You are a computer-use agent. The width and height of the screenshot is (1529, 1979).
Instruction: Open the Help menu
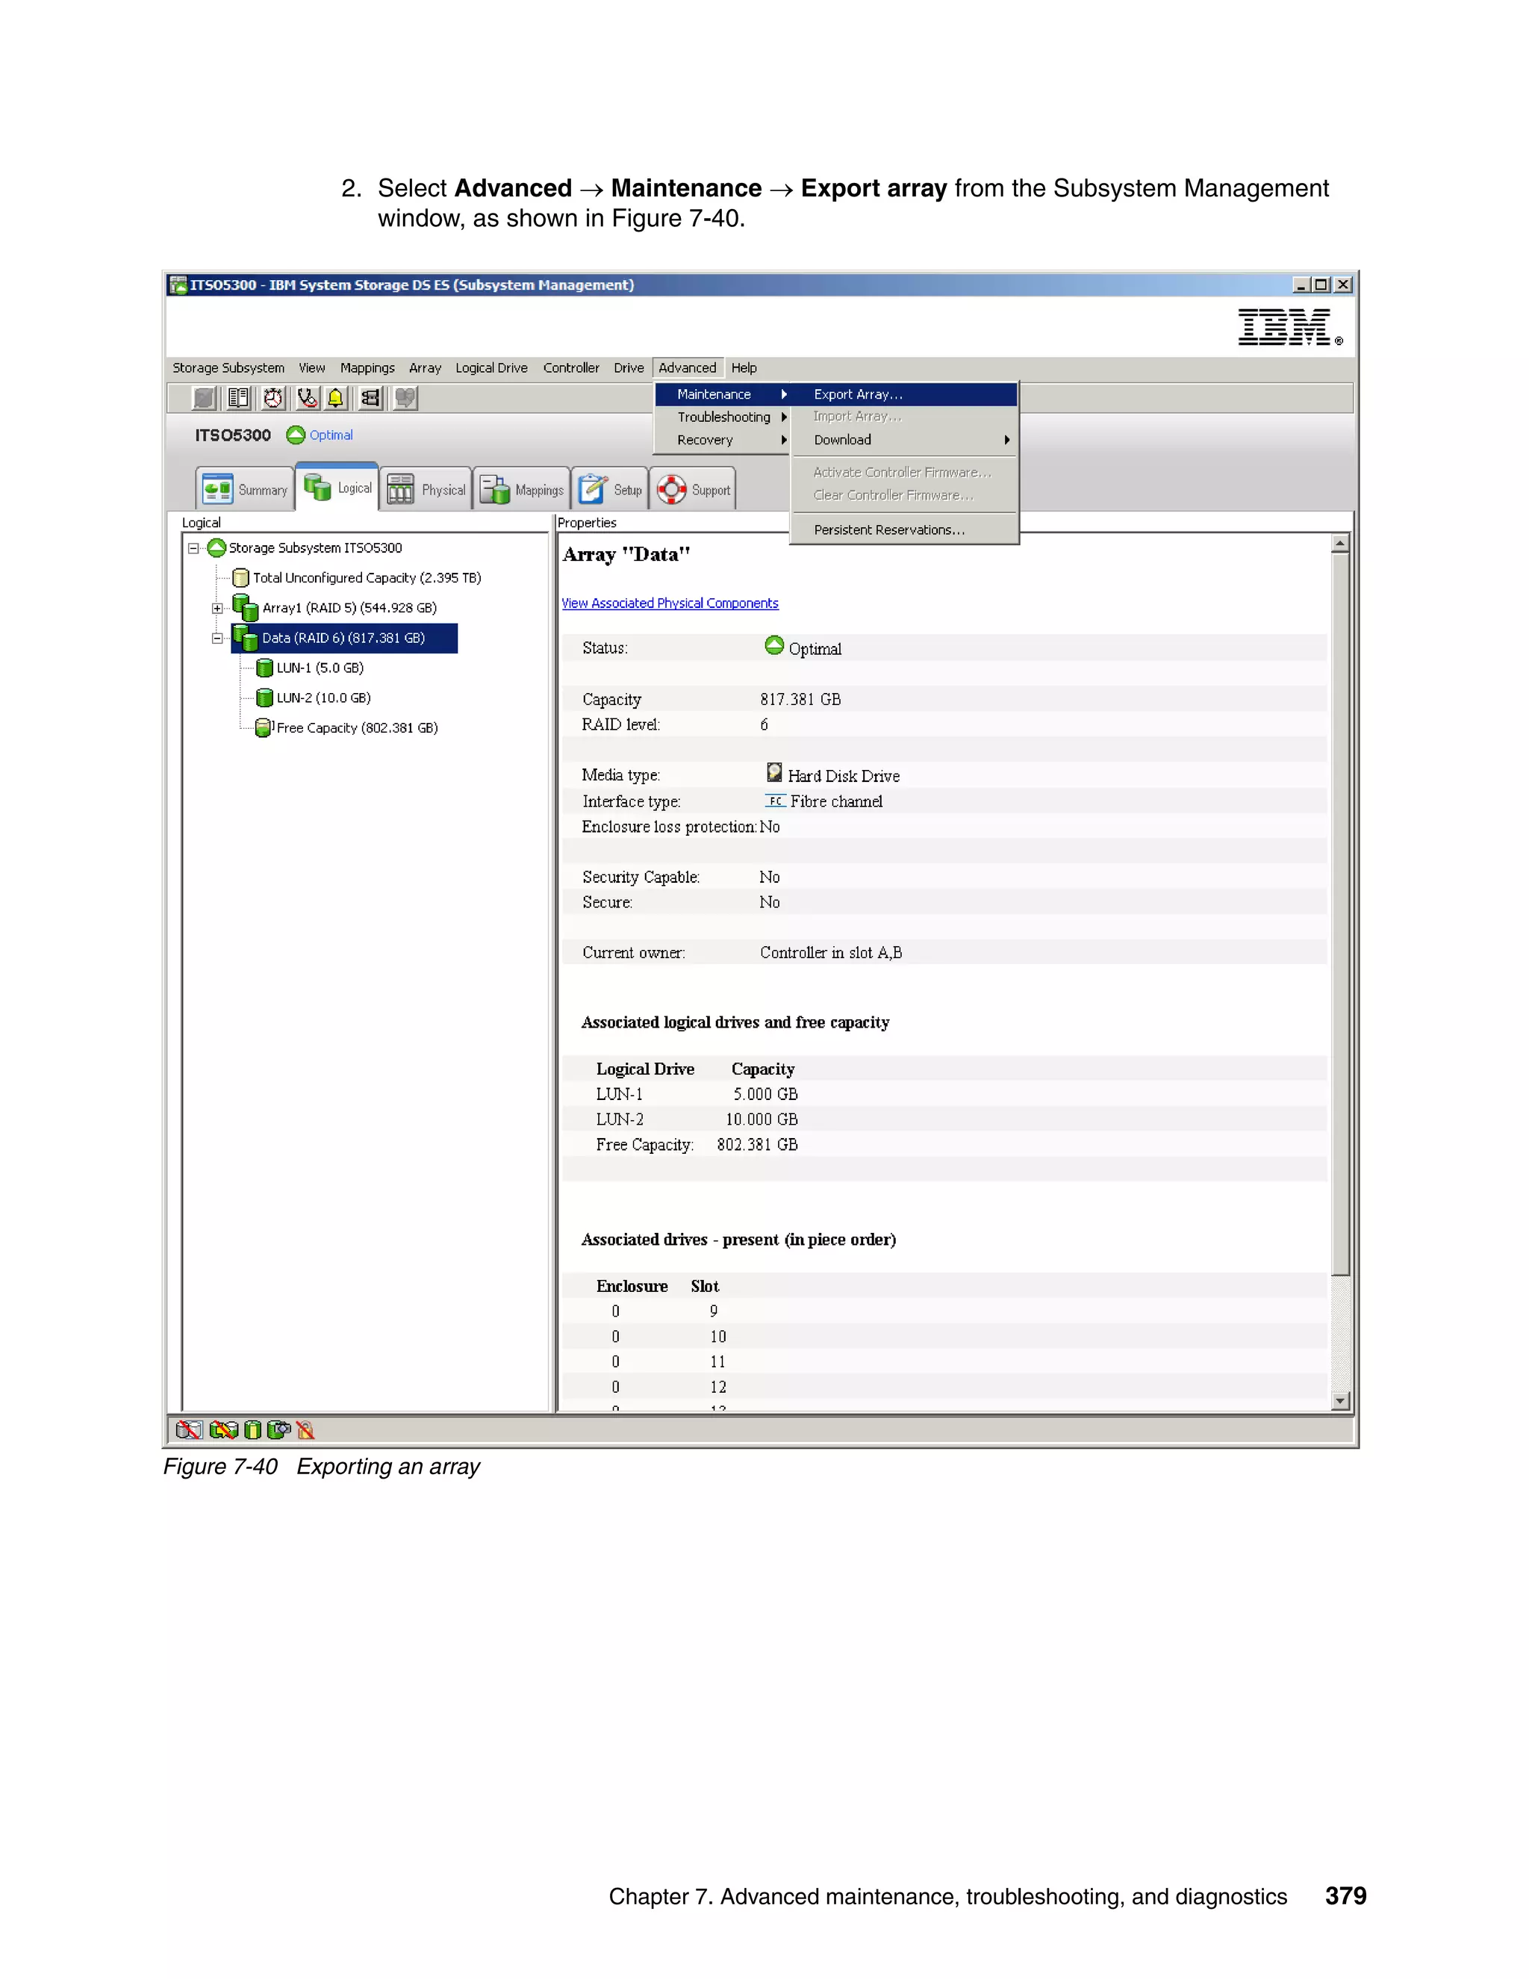(x=744, y=368)
